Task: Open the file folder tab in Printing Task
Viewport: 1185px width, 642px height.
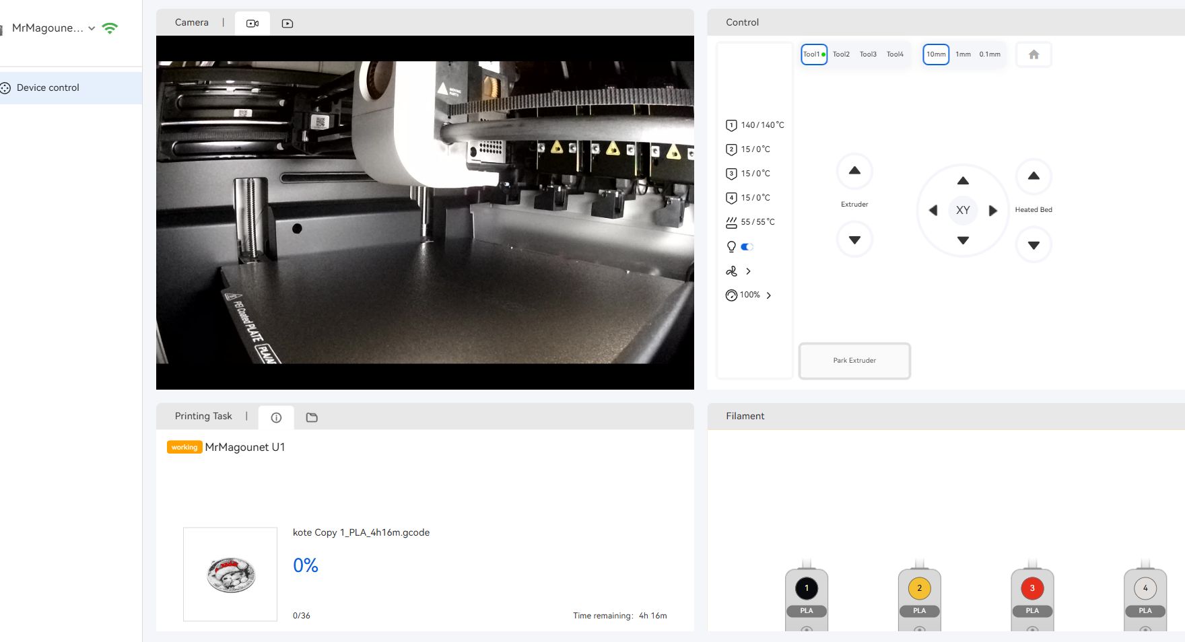Action: tap(312, 417)
